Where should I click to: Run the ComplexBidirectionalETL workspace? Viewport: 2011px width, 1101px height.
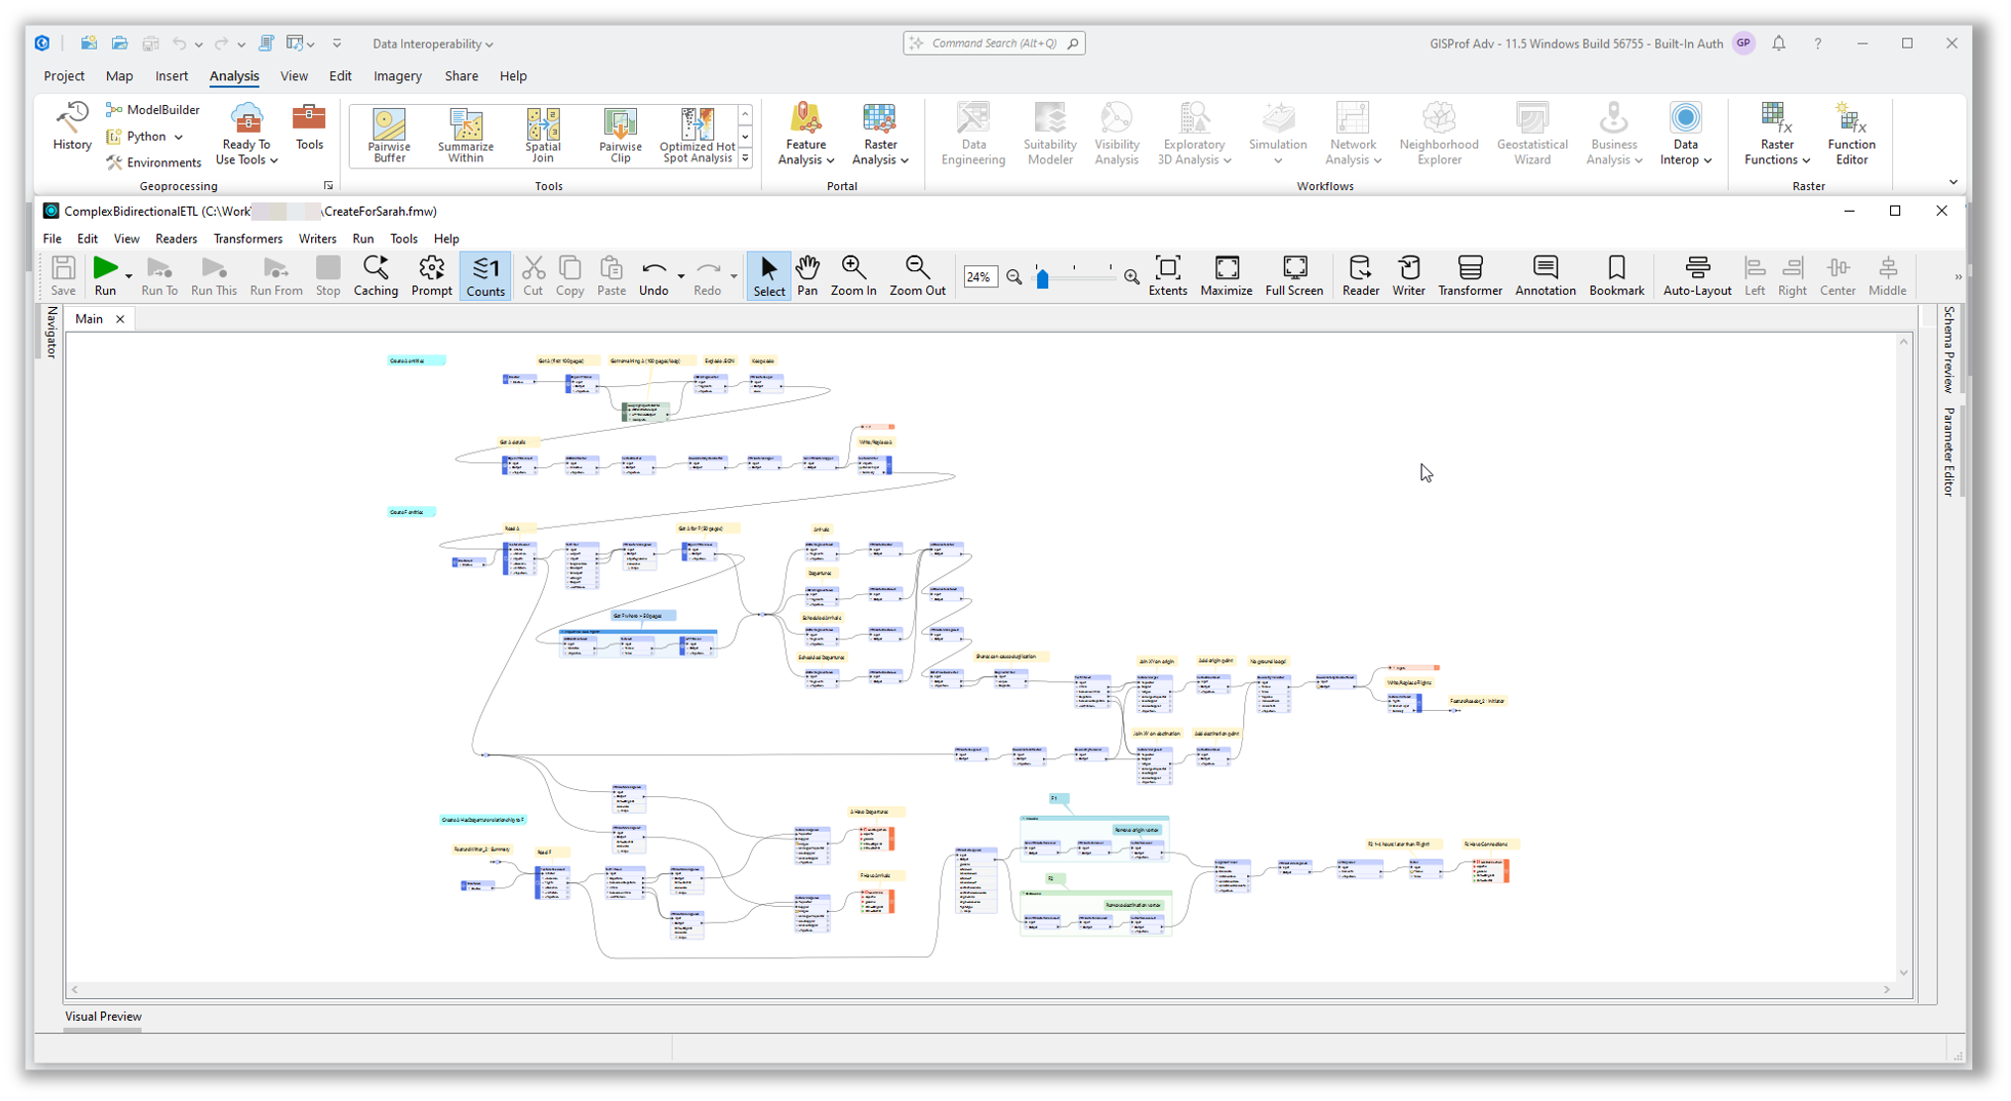pos(106,275)
